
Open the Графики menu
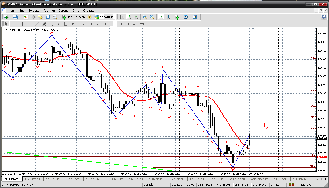click(49, 11)
